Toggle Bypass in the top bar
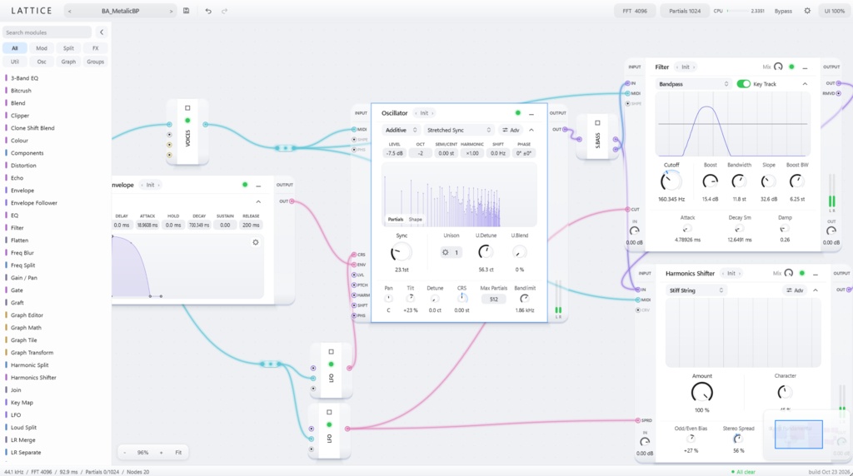The image size is (853, 476). click(783, 11)
